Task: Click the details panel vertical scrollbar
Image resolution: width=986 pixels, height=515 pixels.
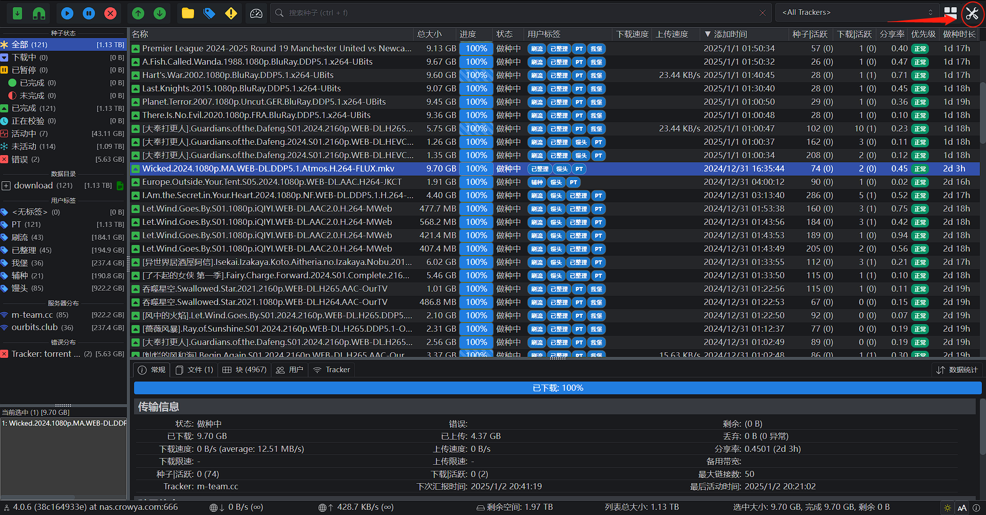Action: (982, 426)
